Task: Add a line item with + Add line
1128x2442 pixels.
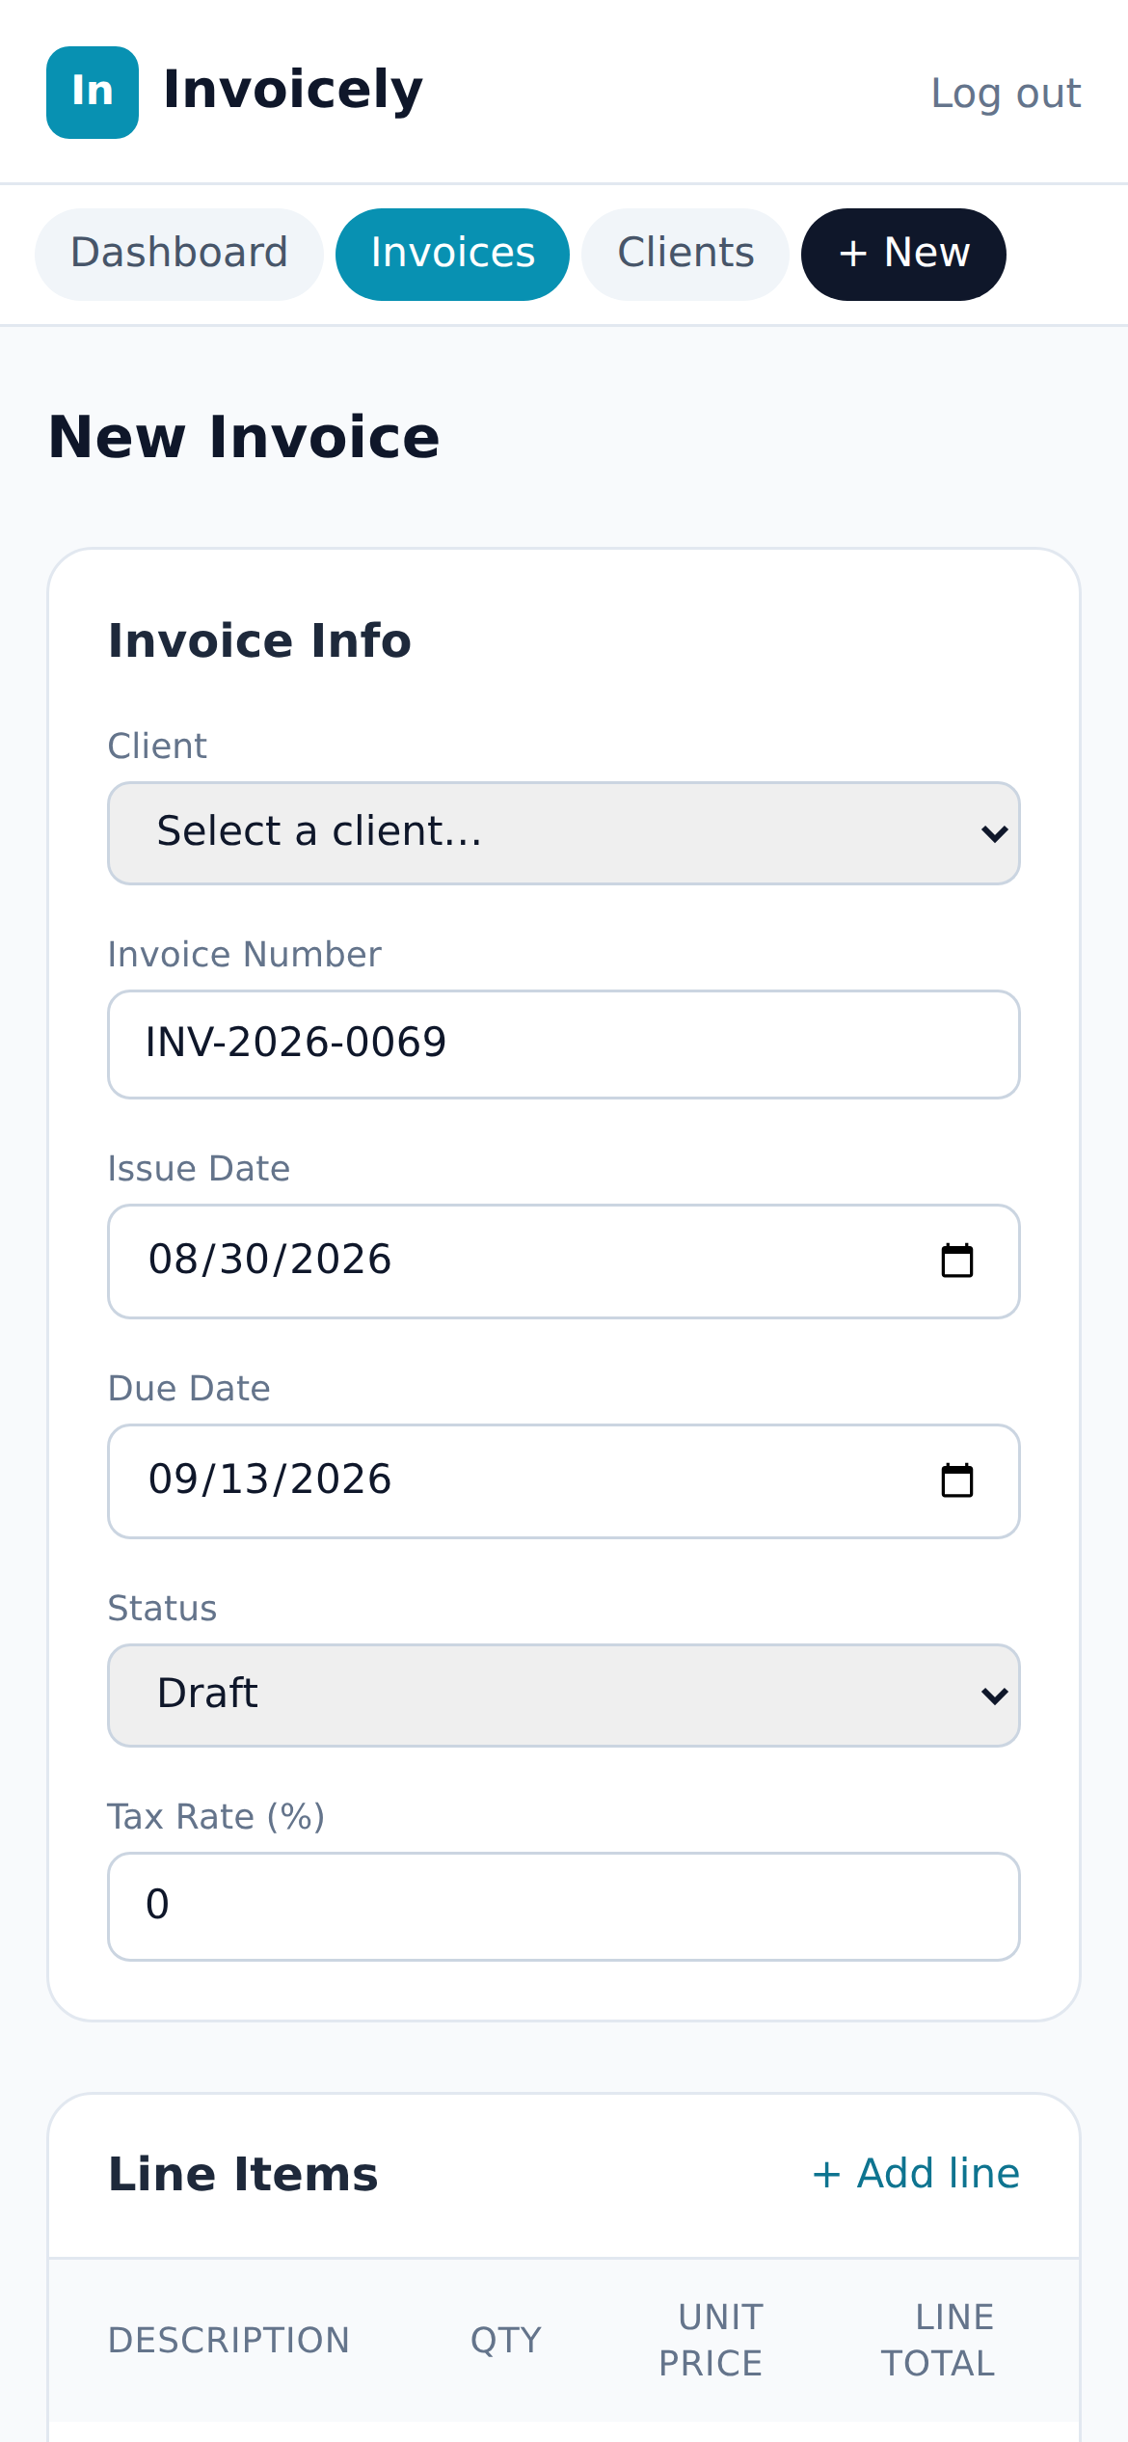Action: coord(916,2174)
